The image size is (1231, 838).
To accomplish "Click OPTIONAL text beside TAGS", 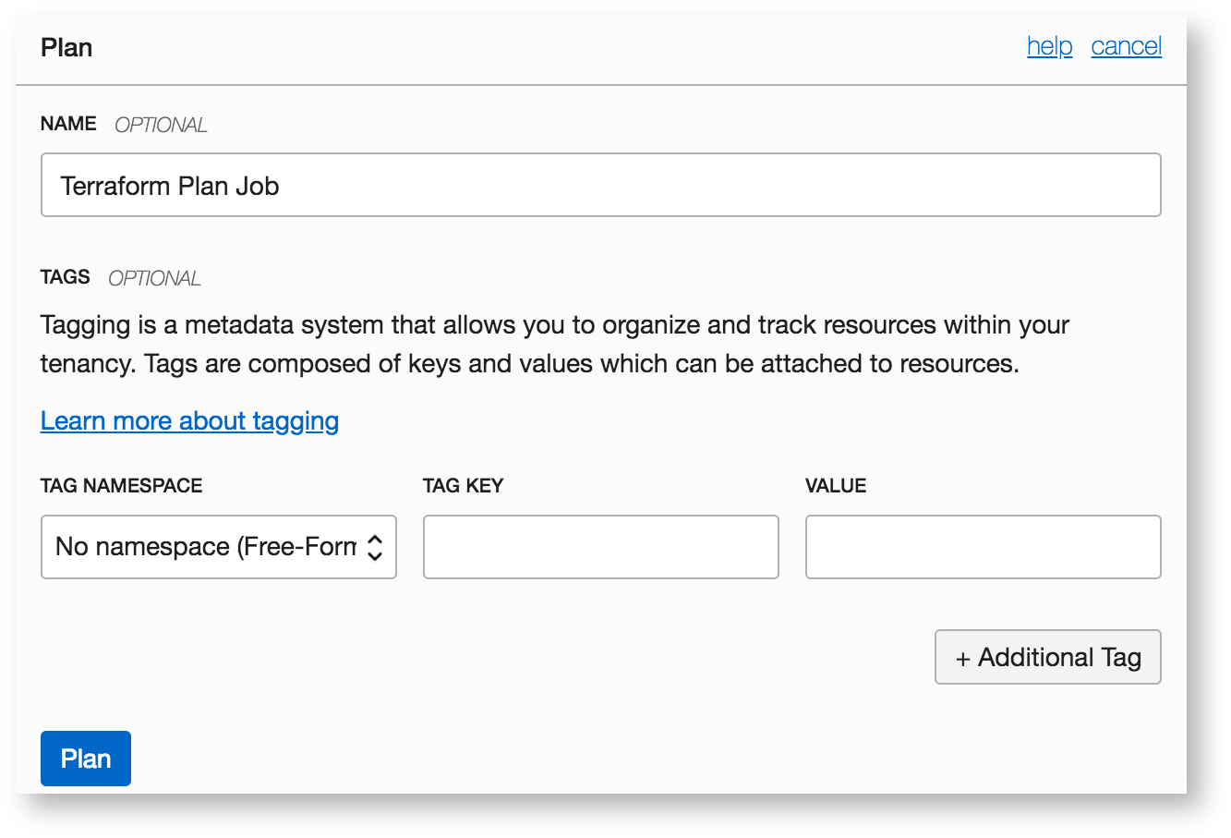I will (x=154, y=278).
